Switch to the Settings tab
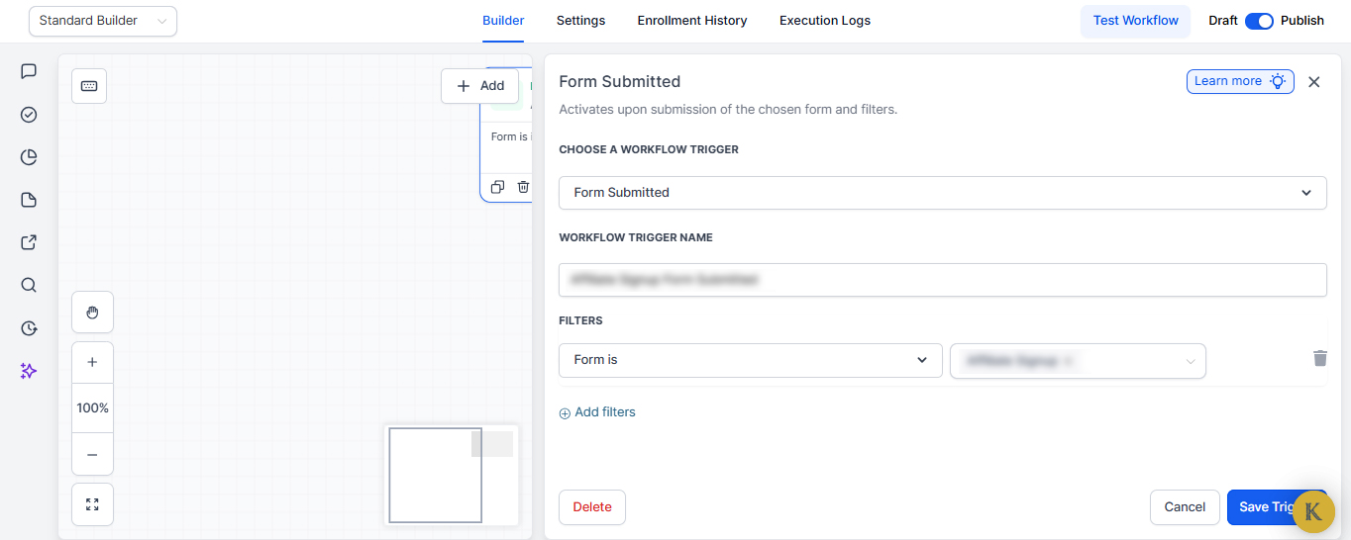 point(580,21)
